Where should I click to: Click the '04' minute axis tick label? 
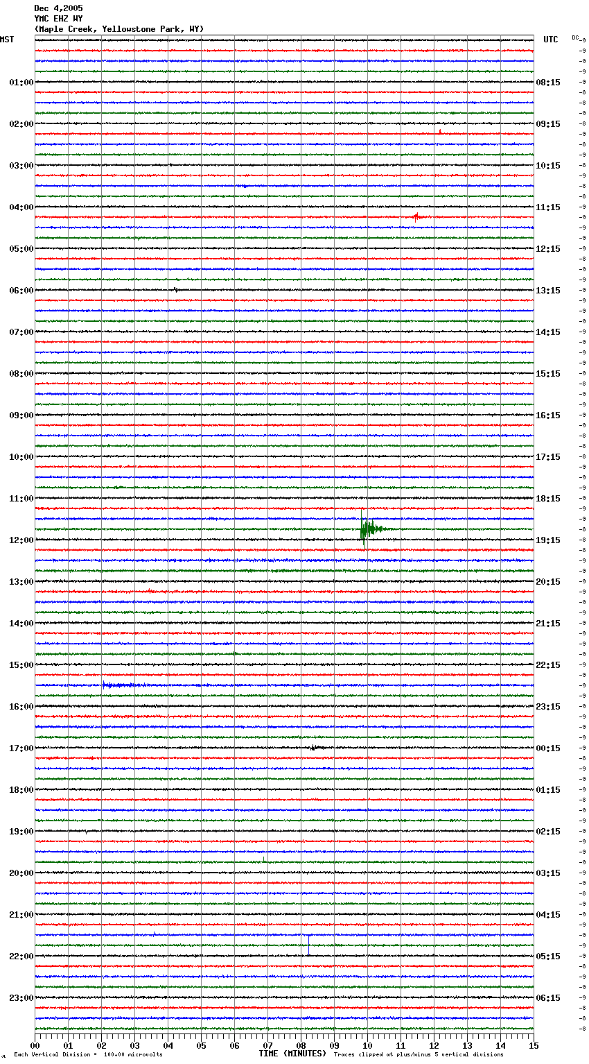[168, 1045]
